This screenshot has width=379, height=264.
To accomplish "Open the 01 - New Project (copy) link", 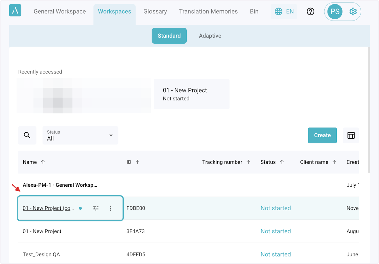I will coord(48,208).
